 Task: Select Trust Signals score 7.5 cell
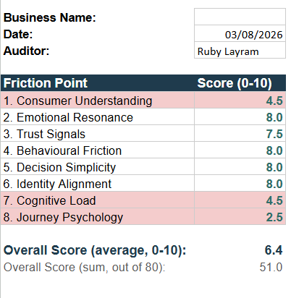tap(240, 134)
